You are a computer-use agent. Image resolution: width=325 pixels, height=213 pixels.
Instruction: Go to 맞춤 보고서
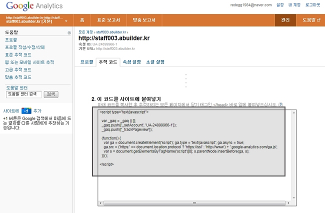[143, 20]
